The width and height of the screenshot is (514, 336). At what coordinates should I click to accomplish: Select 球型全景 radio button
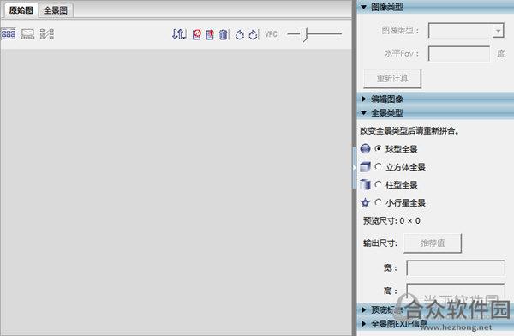(378, 148)
